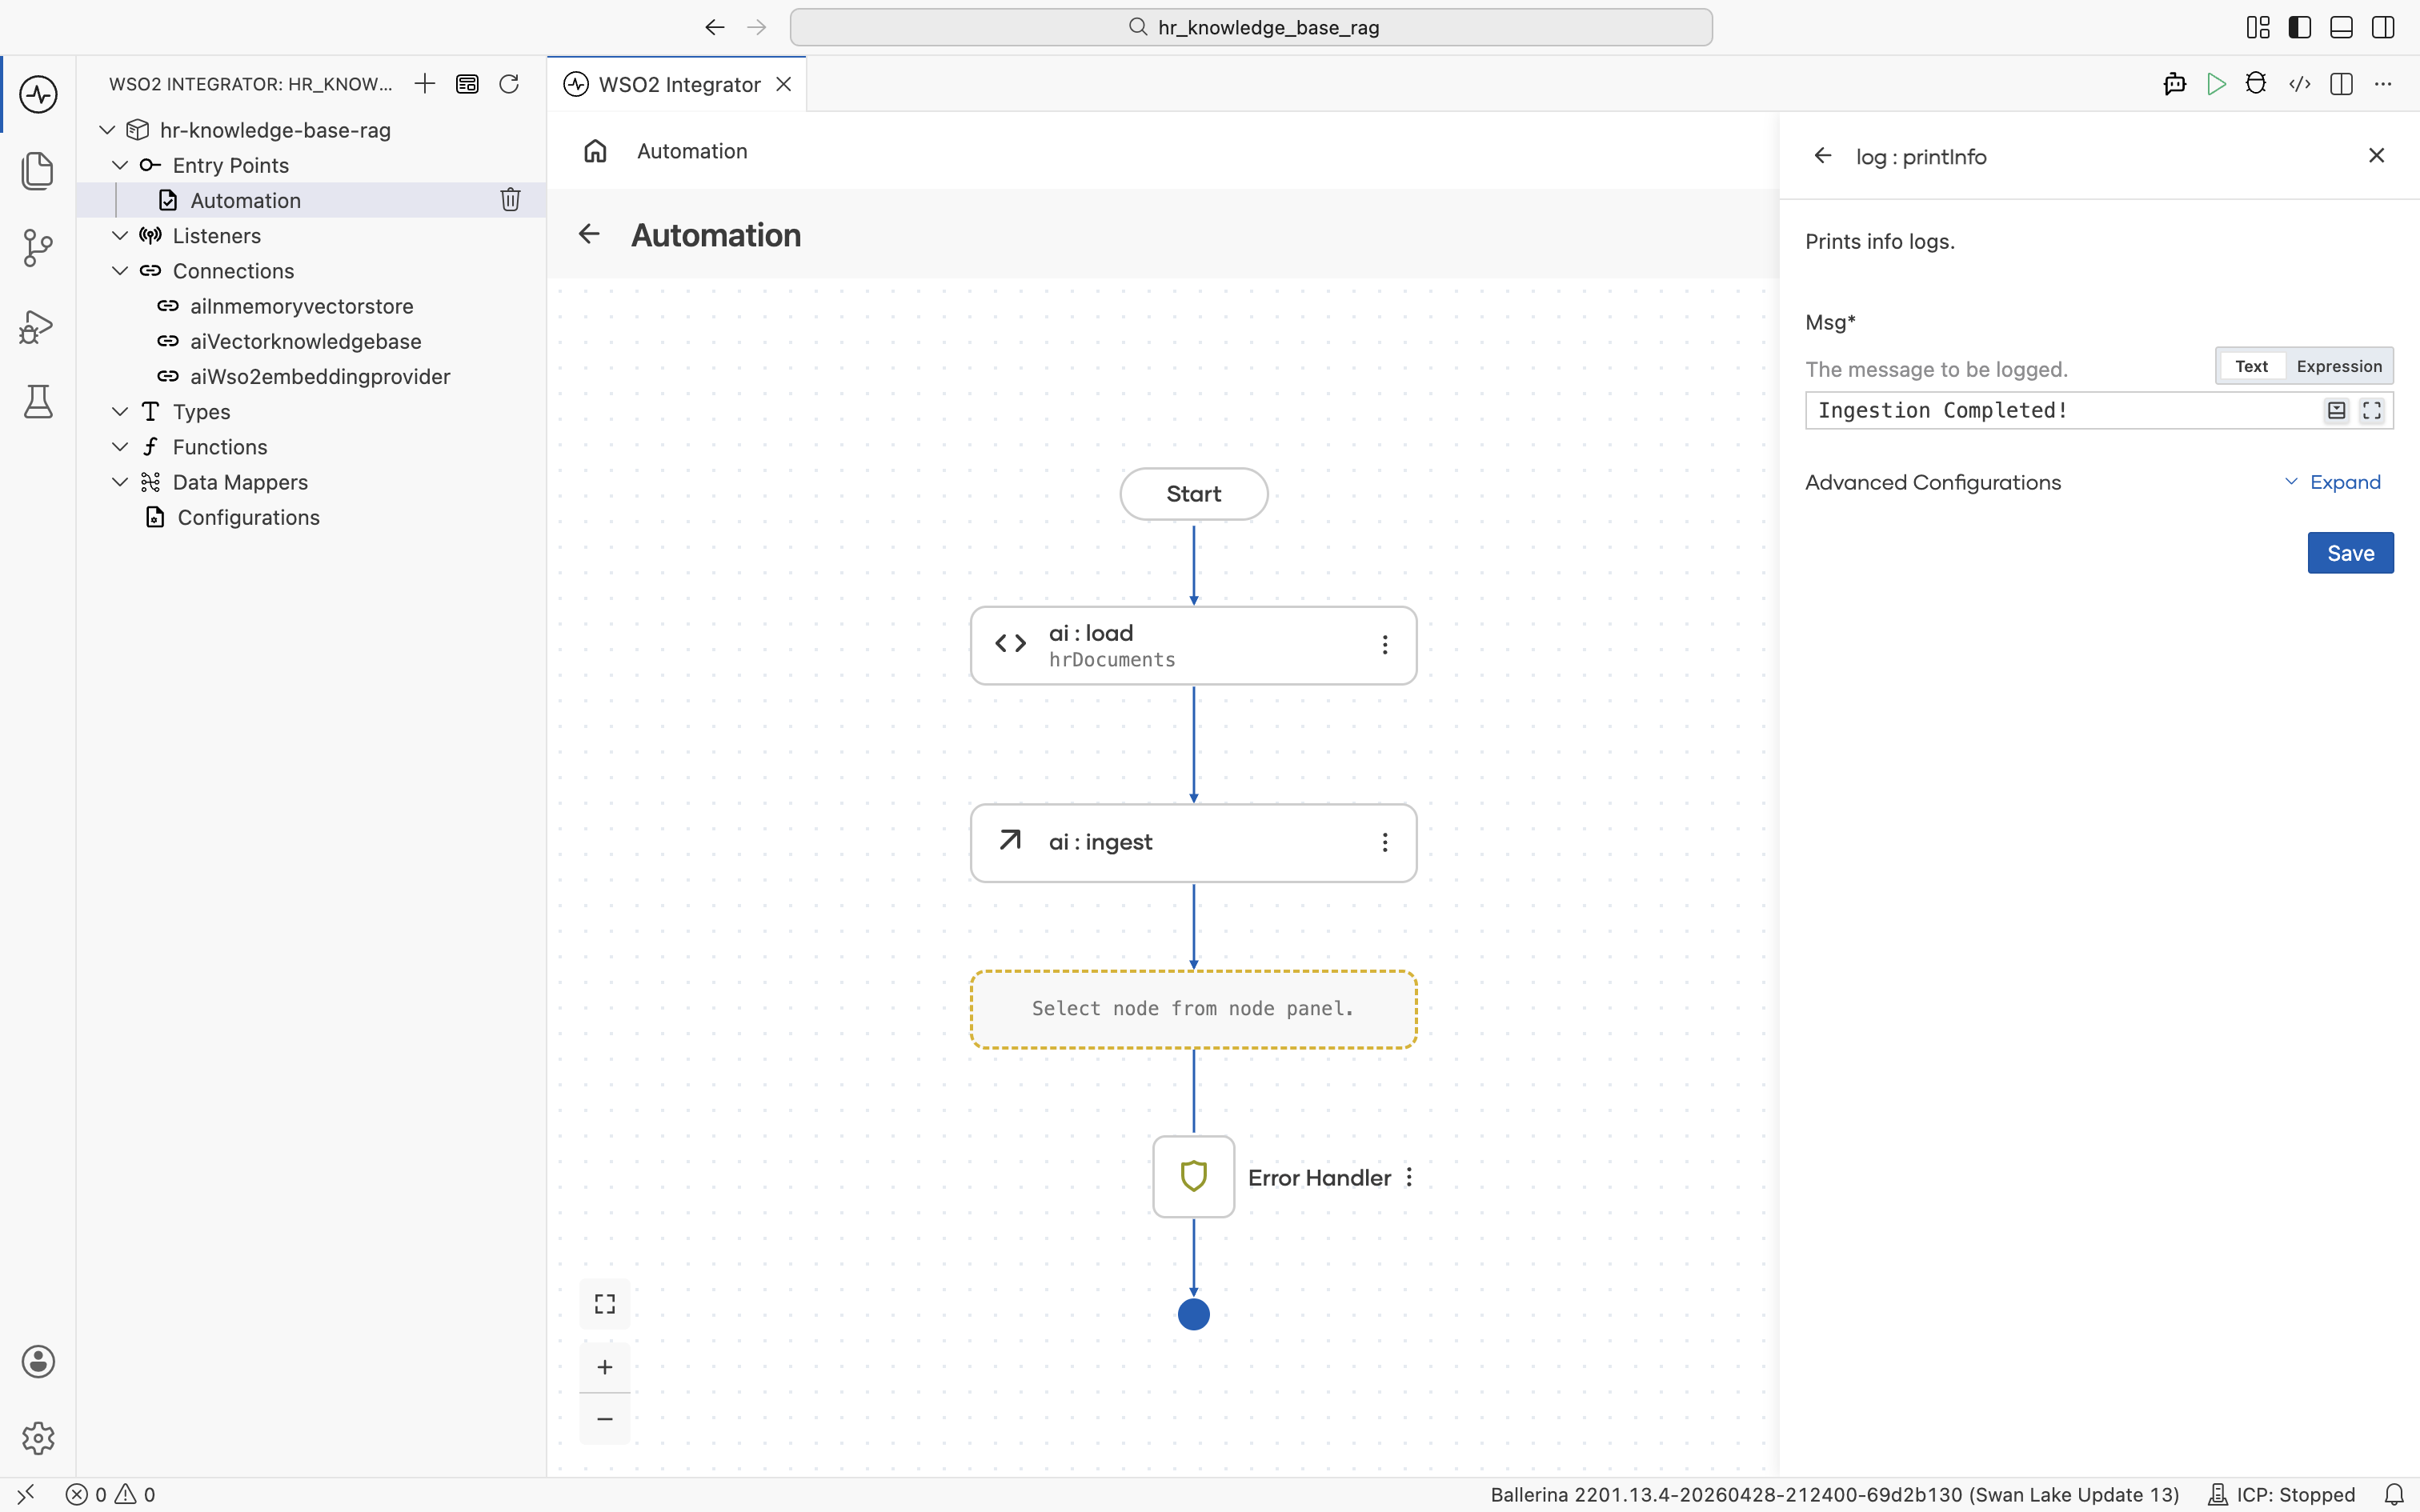Collapse the Types section
This screenshot has height=1512, width=2420.
pyautogui.click(x=120, y=411)
